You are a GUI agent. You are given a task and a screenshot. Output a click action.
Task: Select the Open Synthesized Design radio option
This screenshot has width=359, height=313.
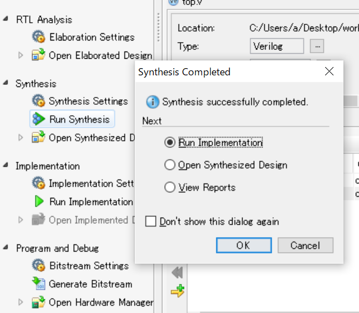click(170, 165)
